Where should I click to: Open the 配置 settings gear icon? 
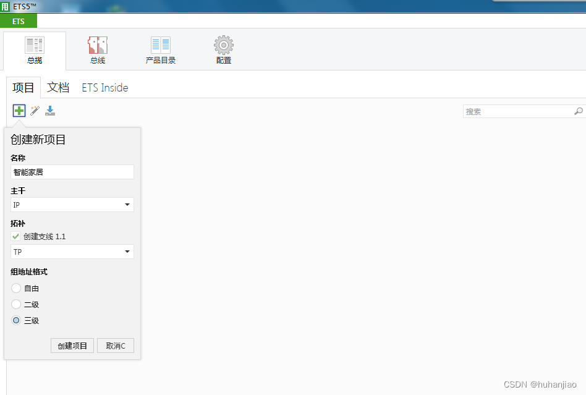point(224,45)
